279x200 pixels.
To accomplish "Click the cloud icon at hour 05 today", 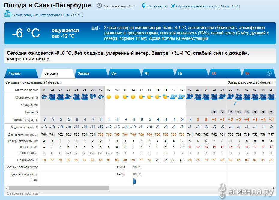I will [x=76, y=97].
